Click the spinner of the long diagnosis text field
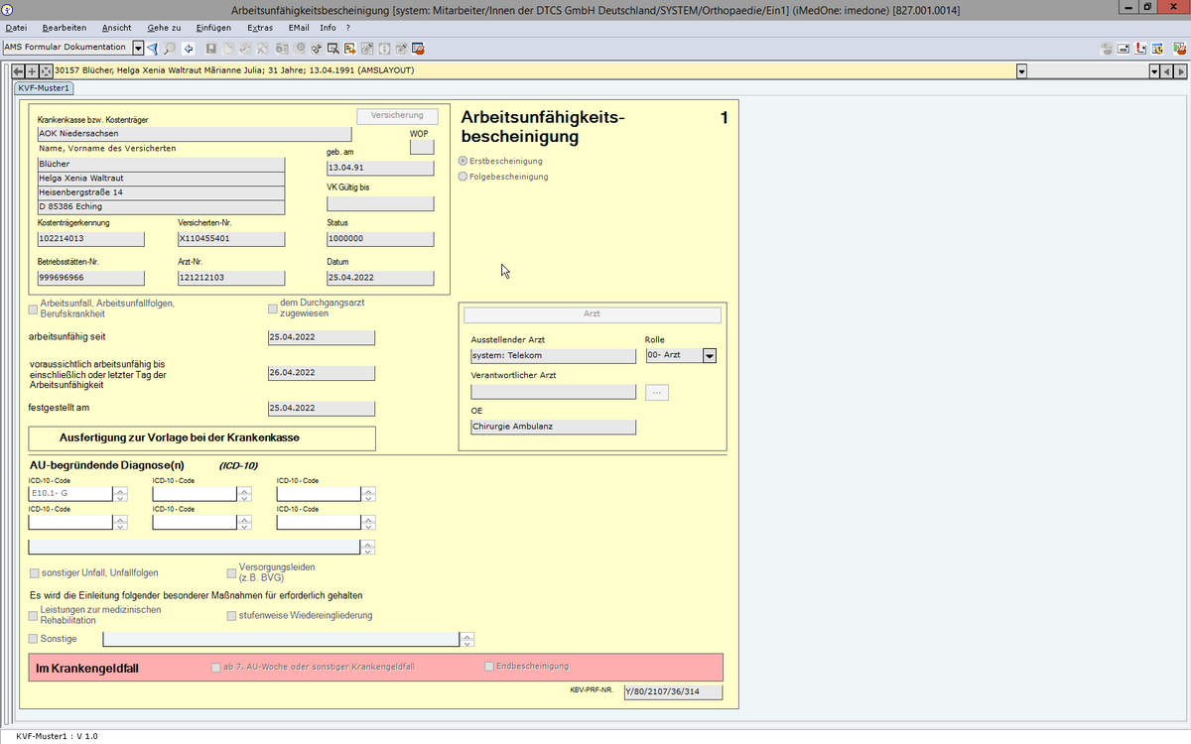Screen dimensions: 1191x744 click(368, 548)
